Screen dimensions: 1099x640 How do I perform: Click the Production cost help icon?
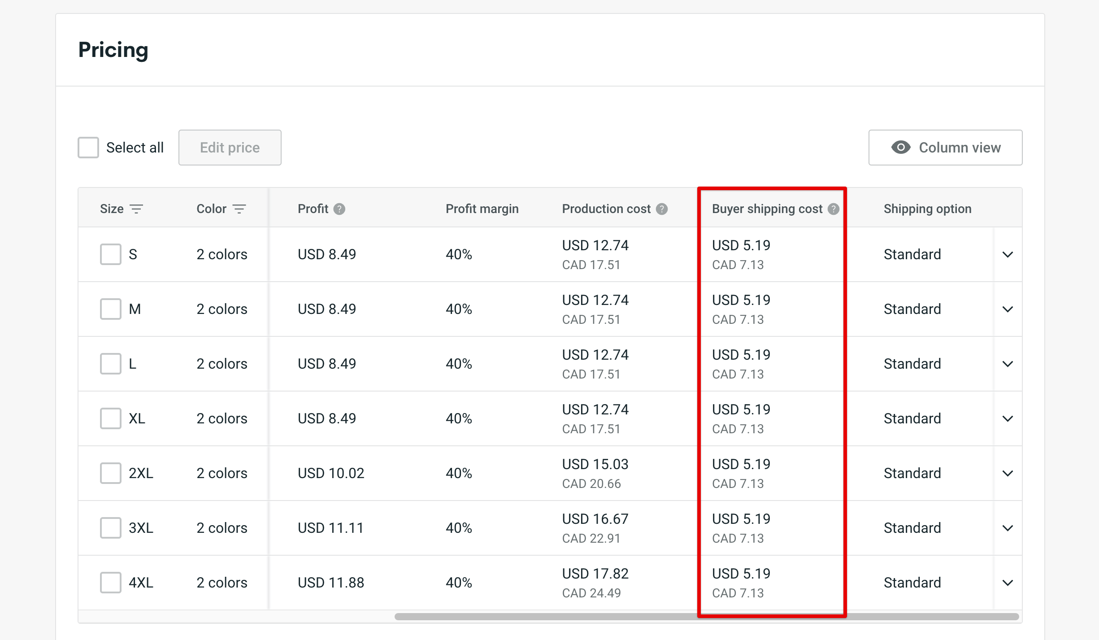(x=661, y=209)
